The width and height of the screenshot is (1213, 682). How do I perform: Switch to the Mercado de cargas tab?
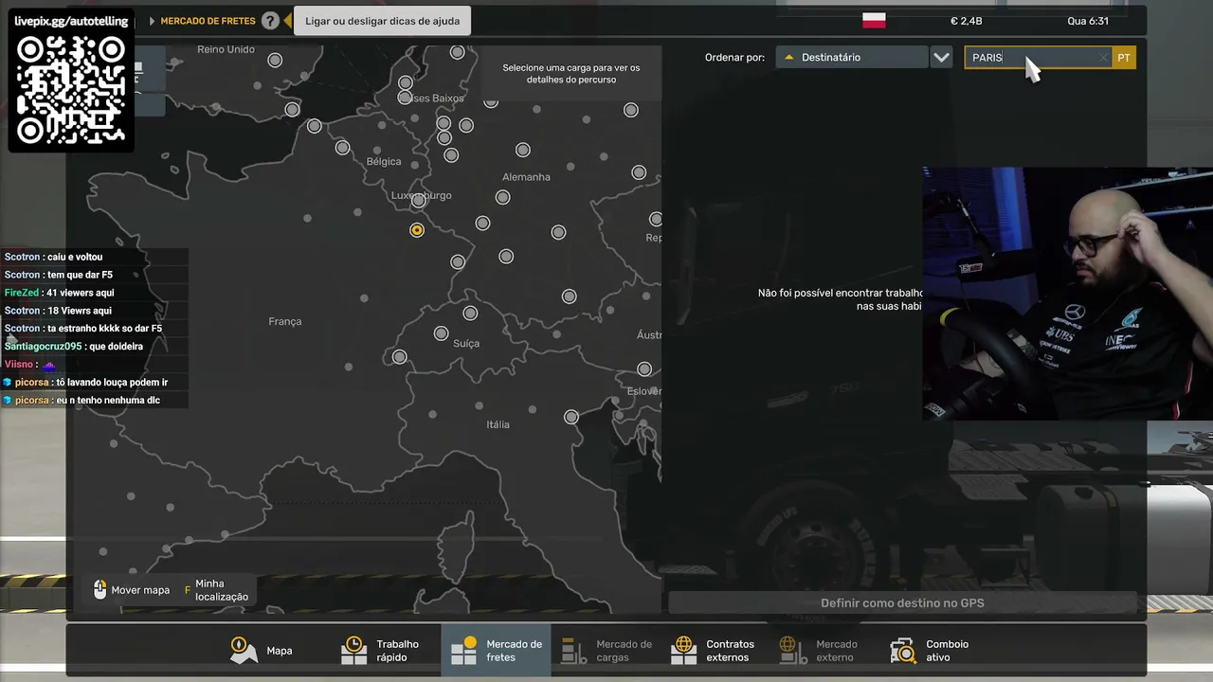click(x=606, y=651)
